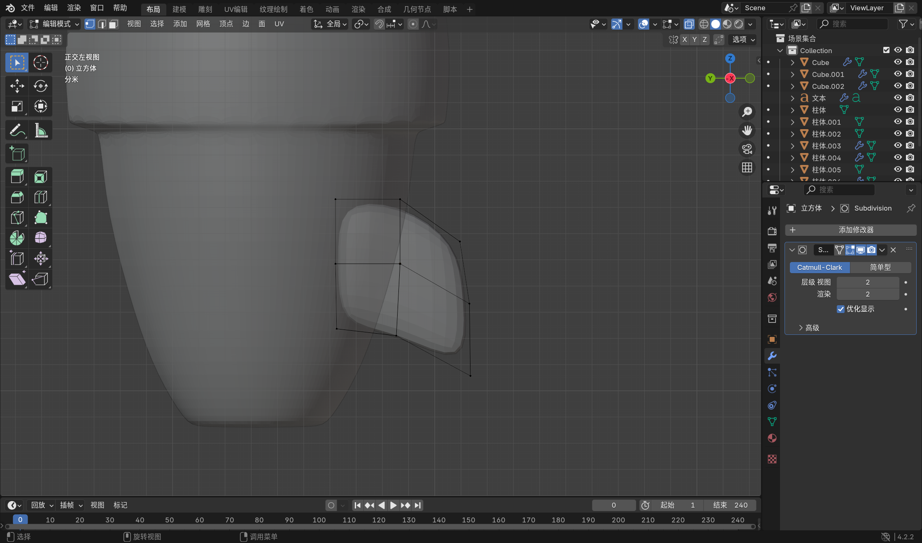The image size is (922, 543).
Task: Click the 层级 视图 value field
Action: point(867,282)
